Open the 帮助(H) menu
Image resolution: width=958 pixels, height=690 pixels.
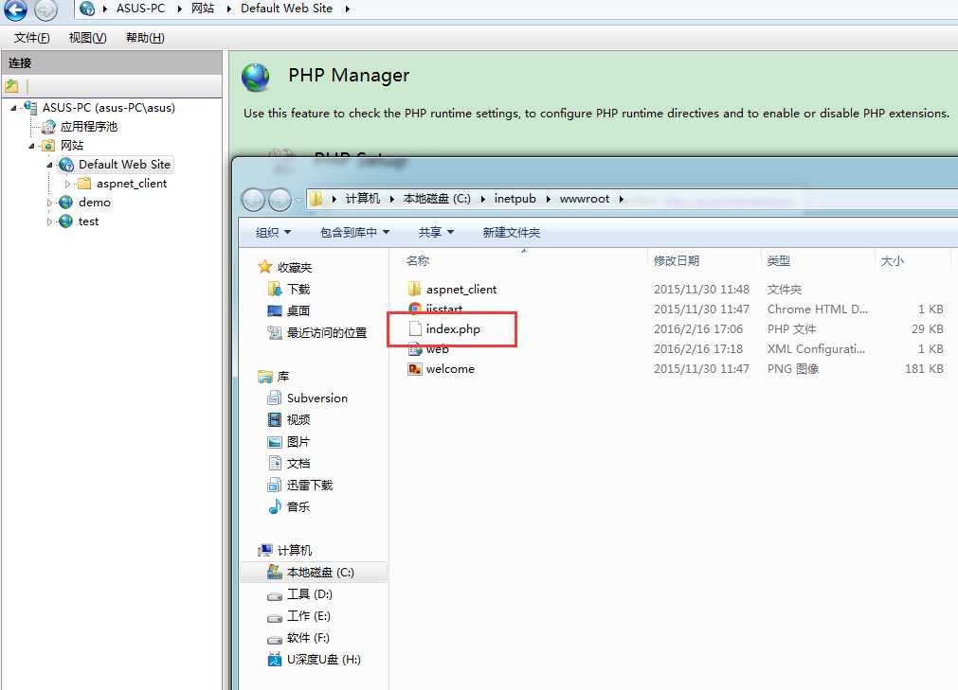click(x=145, y=38)
